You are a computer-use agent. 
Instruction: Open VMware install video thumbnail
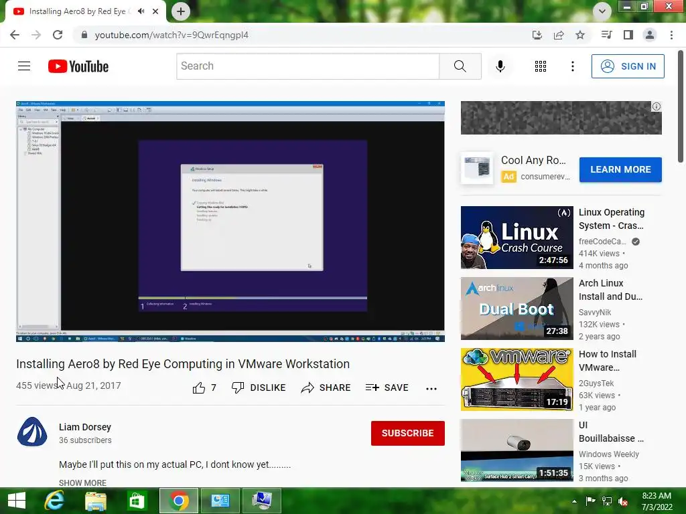517,379
